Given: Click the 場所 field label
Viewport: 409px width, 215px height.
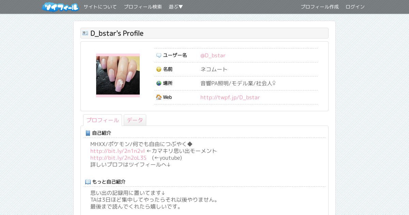Looking at the screenshot, I should click(x=168, y=83).
